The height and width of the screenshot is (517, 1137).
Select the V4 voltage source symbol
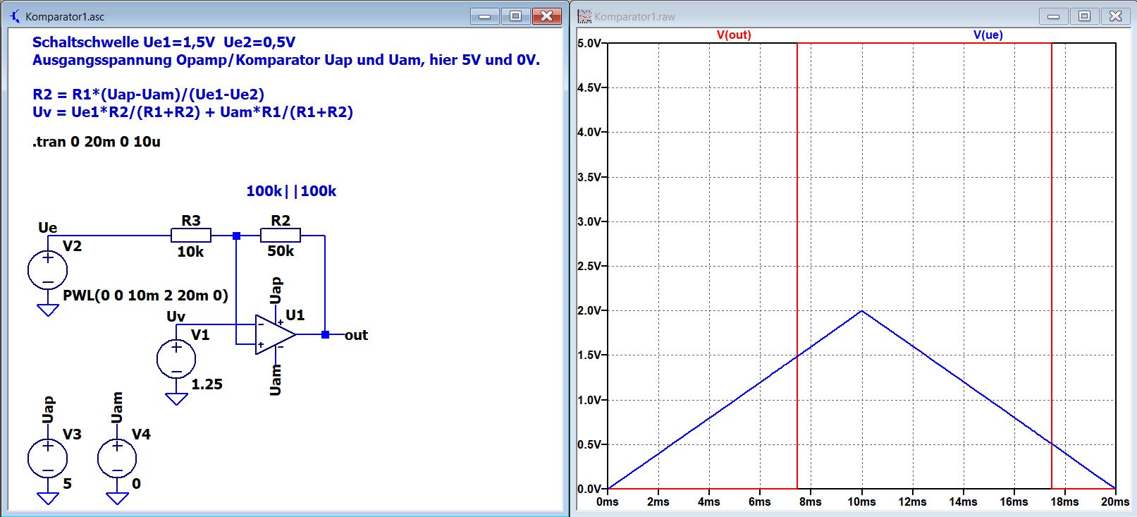(117, 459)
